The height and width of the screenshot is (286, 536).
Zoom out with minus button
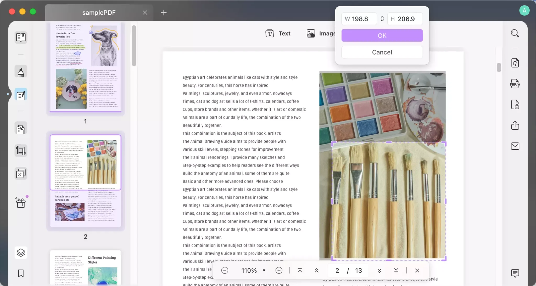[x=225, y=270]
